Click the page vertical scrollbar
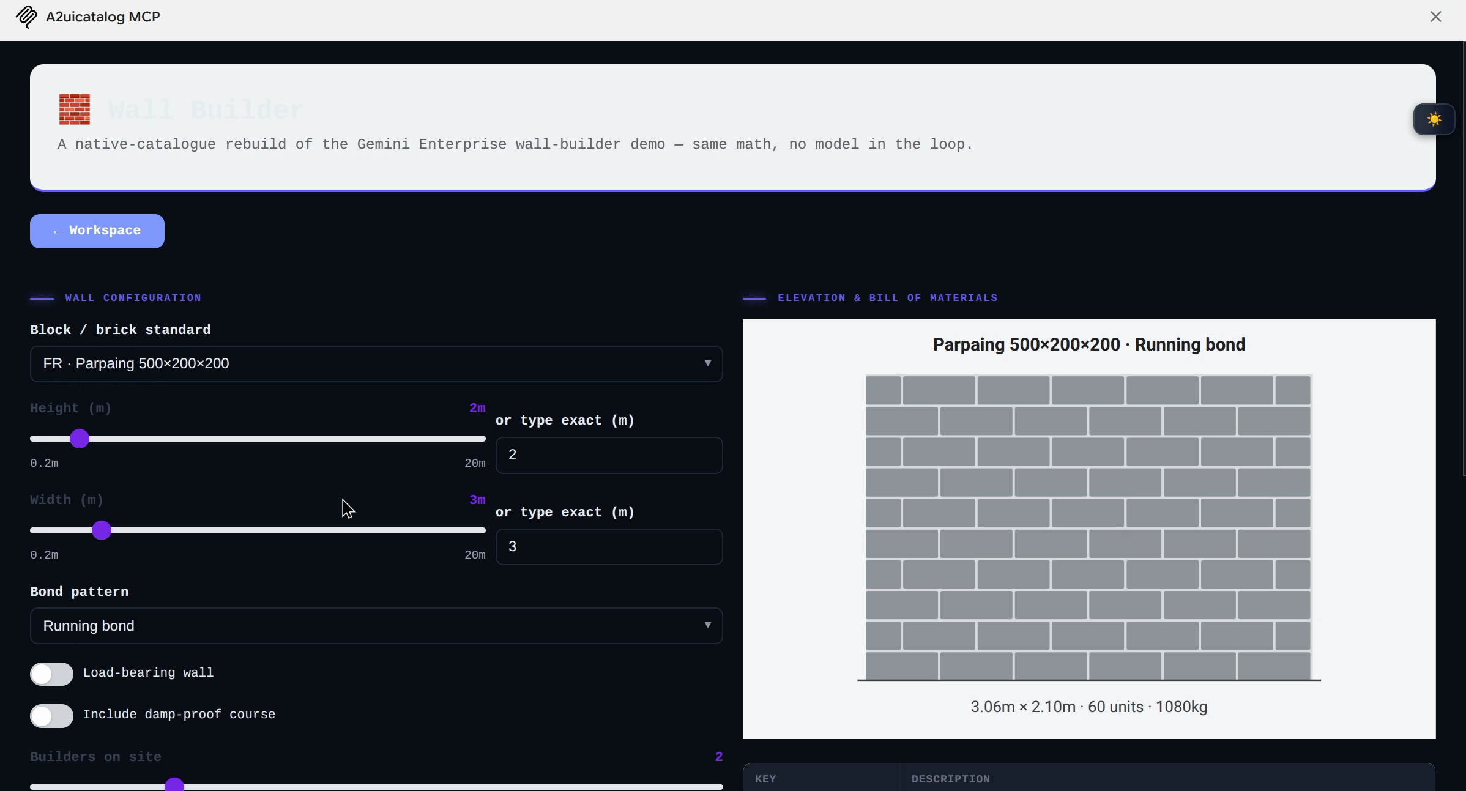 point(1464,257)
